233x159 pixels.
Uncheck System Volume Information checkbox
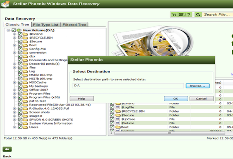click(20, 123)
